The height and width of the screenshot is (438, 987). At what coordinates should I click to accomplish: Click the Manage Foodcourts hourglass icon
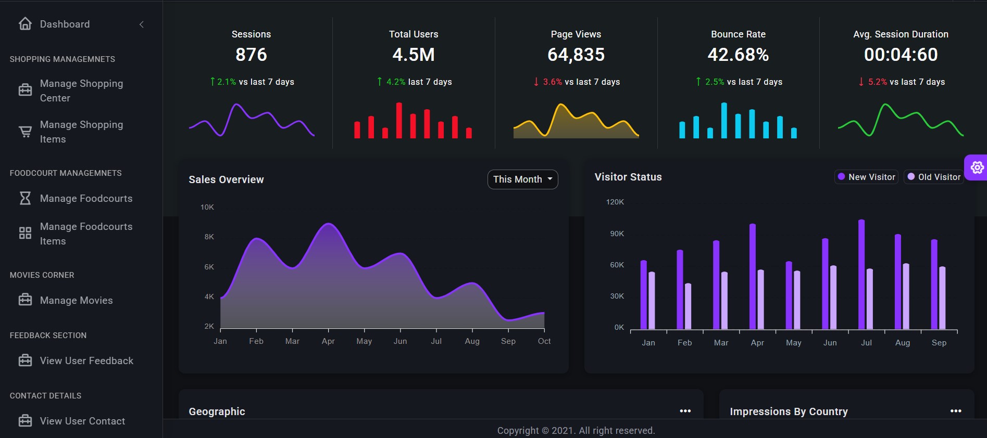click(25, 198)
